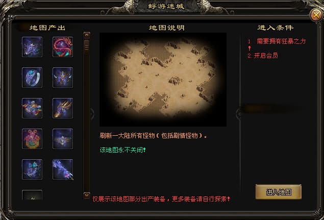Grab the loot list scrollbar thumb
324x220 pixels.
pos(87,45)
